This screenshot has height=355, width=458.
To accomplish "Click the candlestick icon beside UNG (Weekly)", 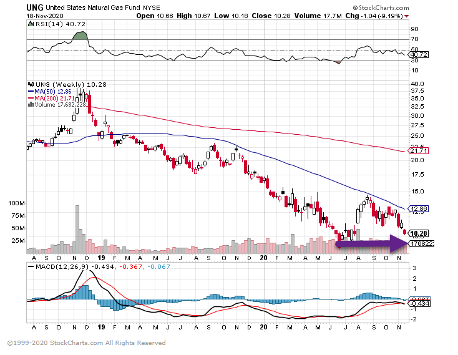I will [x=31, y=84].
